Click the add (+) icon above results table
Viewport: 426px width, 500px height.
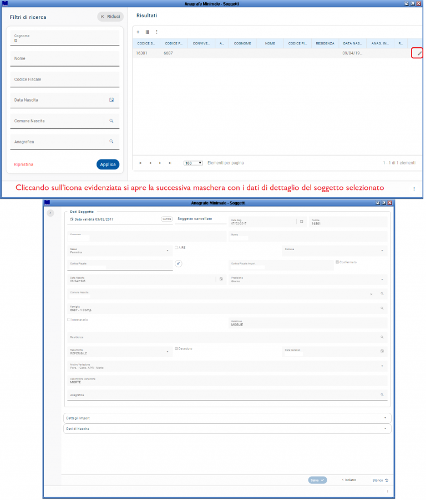[x=139, y=32]
